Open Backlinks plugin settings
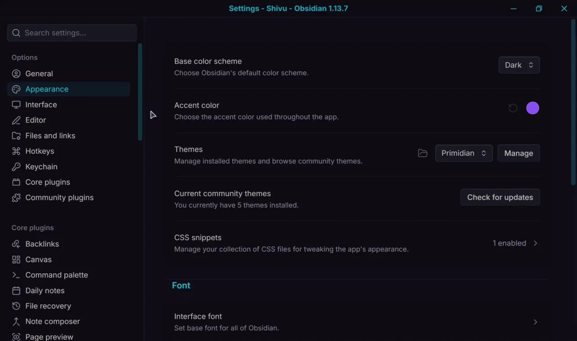 [69, 244]
